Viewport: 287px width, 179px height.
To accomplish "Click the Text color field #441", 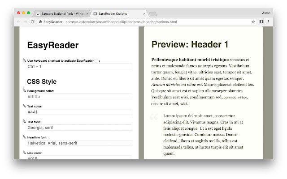I will click(79, 112).
